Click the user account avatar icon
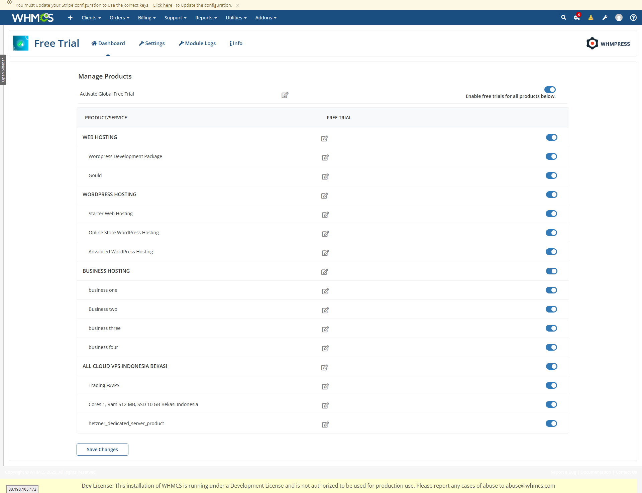 coord(619,18)
